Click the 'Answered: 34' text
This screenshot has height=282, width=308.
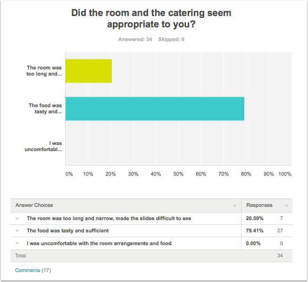135,39
